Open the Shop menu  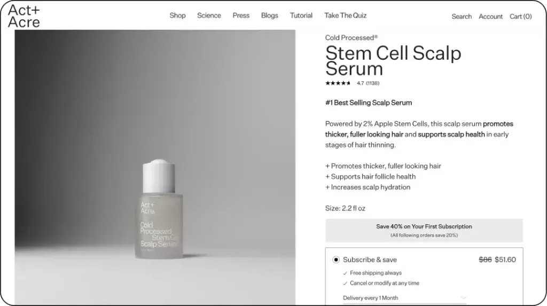click(177, 15)
